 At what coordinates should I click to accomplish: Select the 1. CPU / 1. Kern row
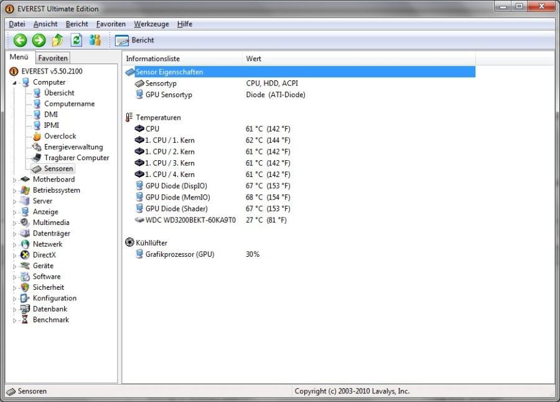(300, 140)
